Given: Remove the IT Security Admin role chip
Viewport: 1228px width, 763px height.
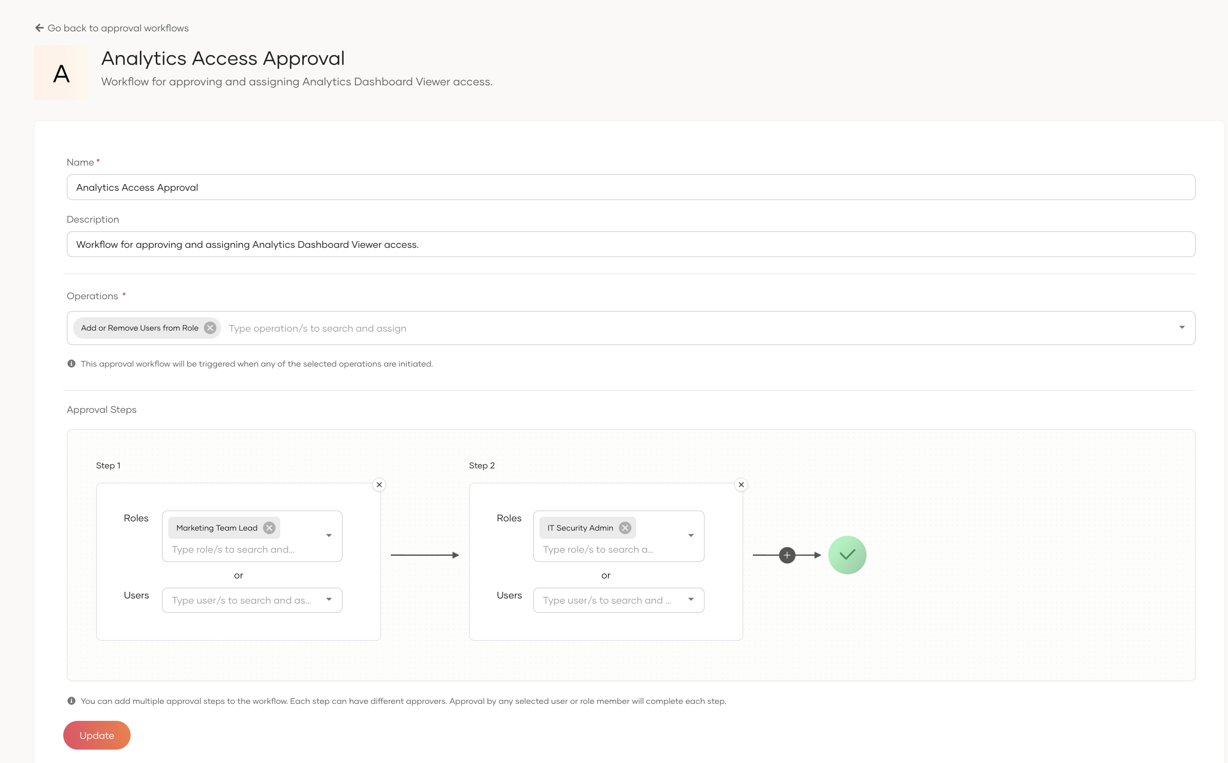Looking at the screenshot, I should pos(625,528).
